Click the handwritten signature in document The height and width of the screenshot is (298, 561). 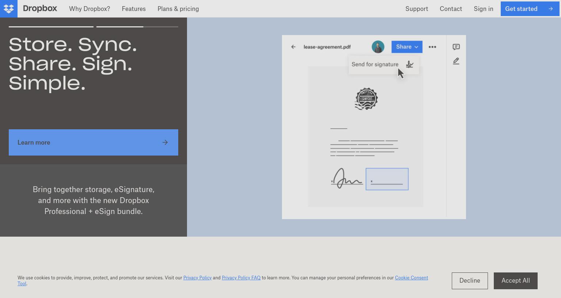point(347,178)
